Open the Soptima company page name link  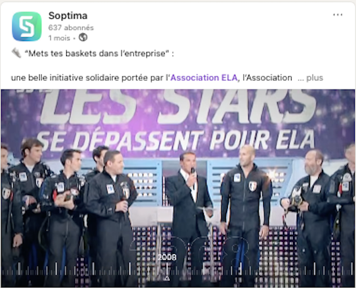coord(68,16)
